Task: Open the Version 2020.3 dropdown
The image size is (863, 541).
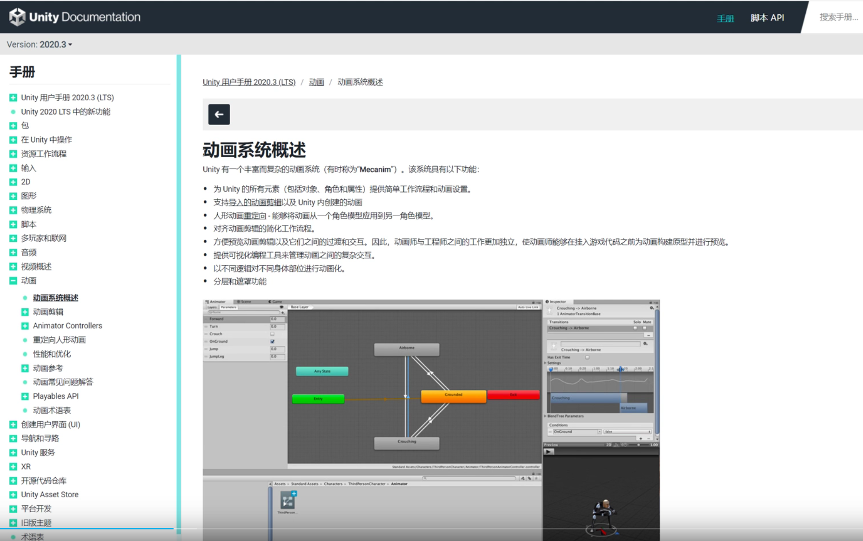Action: tap(40, 45)
